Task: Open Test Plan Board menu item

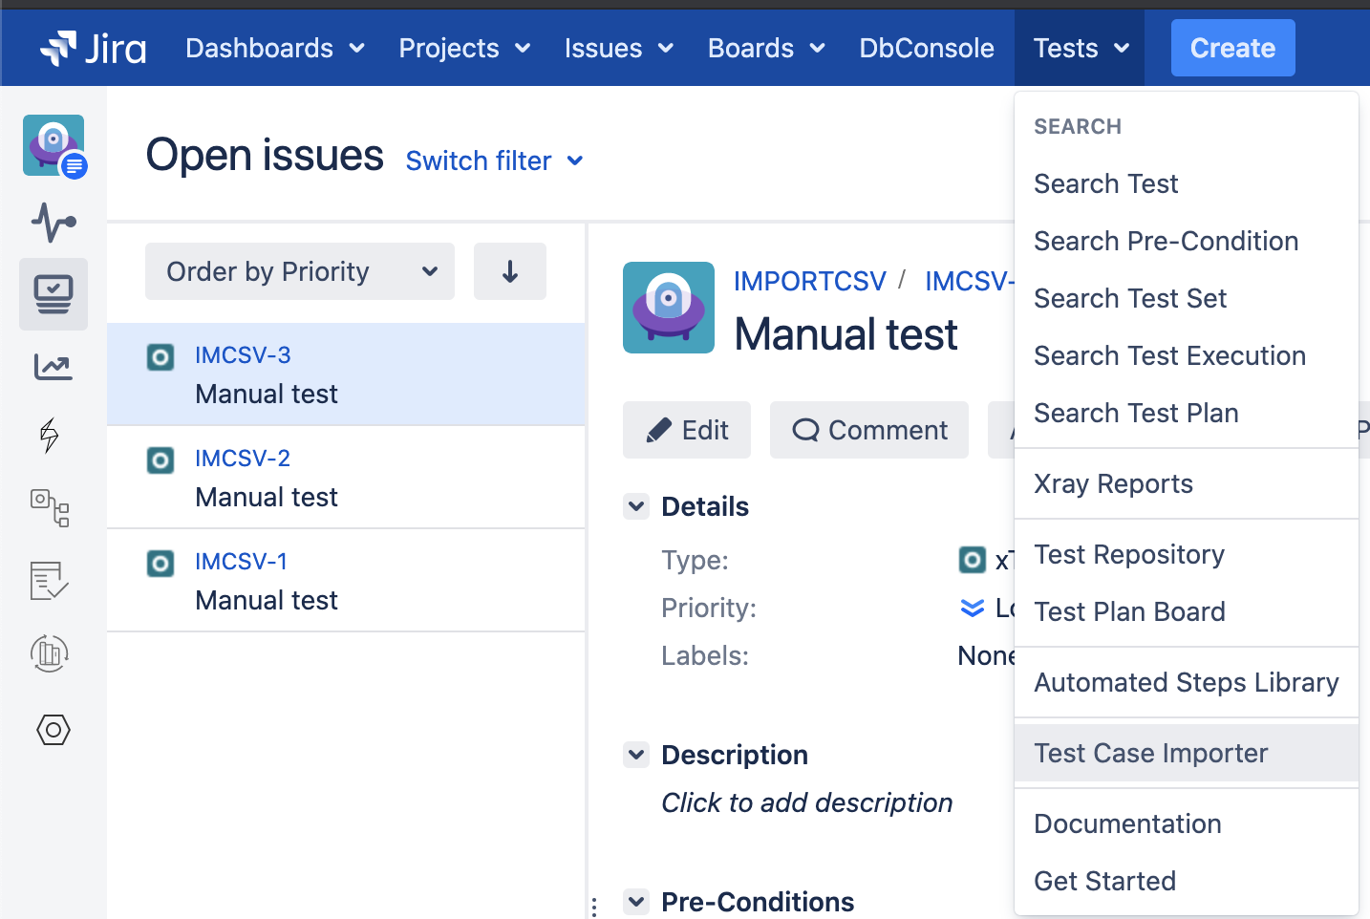Action: click(x=1187, y=611)
